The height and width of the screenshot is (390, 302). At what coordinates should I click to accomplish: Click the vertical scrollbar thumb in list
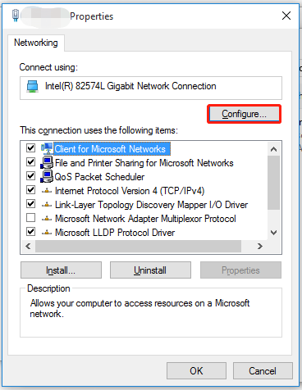pos(273,183)
